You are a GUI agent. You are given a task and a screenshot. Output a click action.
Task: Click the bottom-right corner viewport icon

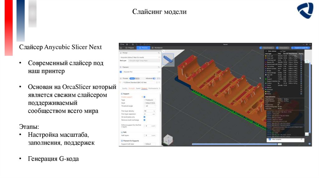(309, 144)
